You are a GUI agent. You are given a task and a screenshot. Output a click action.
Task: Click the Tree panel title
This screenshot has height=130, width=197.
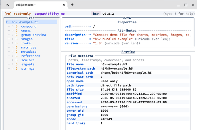[x=31, y=18]
